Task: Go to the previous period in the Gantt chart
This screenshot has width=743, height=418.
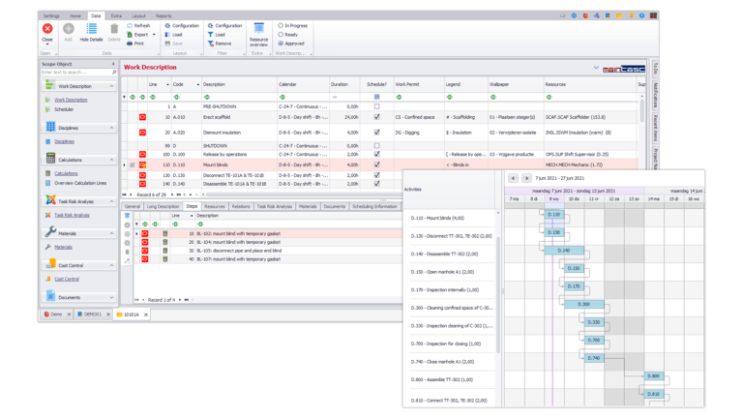Action: tap(513, 178)
